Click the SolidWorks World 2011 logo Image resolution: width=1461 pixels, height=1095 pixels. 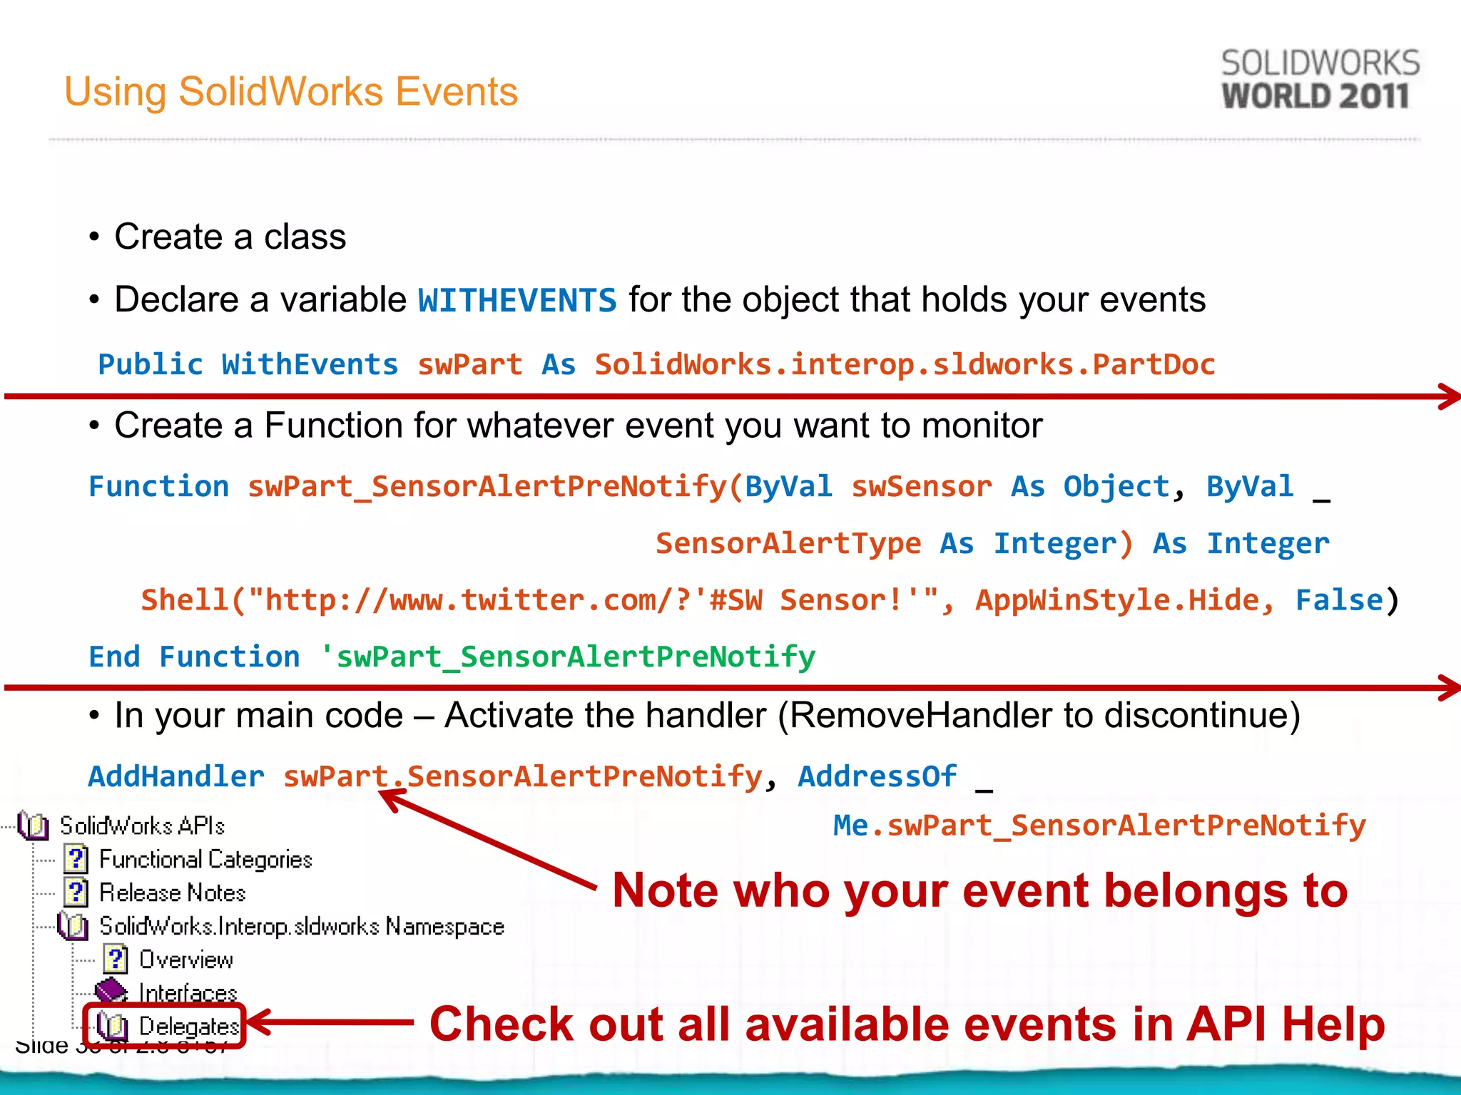pos(1319,79)
